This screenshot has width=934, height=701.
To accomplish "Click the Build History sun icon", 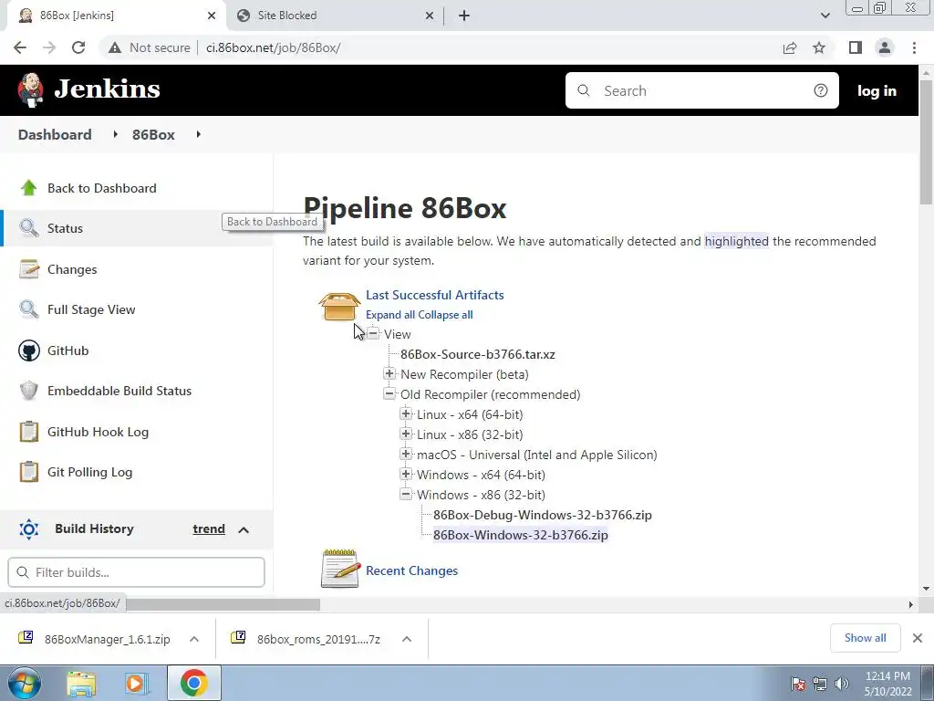I will [x=28, y=528].
